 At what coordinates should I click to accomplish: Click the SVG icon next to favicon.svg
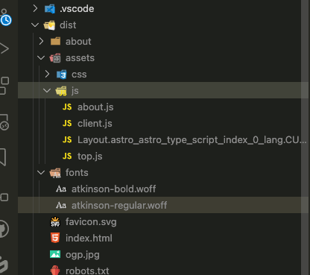pyautogui.click(x=55, y=221)
